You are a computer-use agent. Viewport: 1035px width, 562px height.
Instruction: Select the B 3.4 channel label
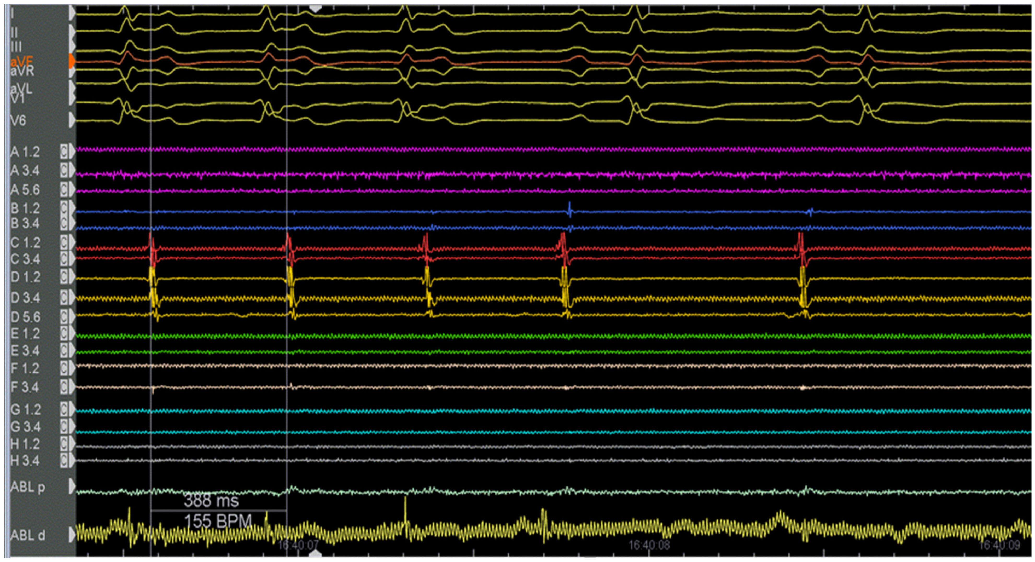click(x=25, y=223)
